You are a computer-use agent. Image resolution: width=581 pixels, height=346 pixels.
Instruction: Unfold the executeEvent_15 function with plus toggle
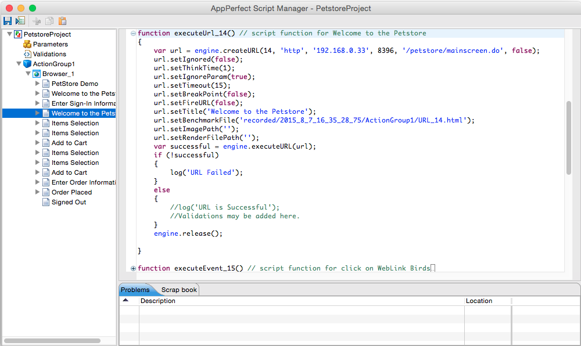[133, 268]
